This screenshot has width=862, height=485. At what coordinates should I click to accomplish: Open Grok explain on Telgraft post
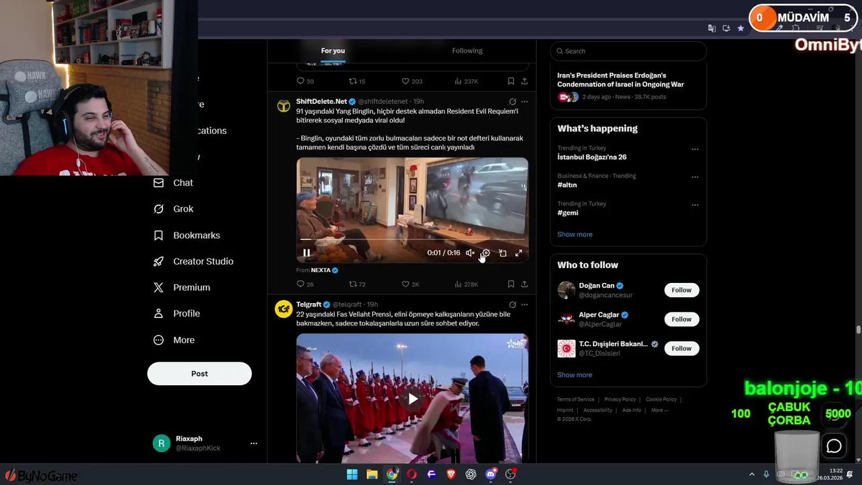(x=512, y=304)
